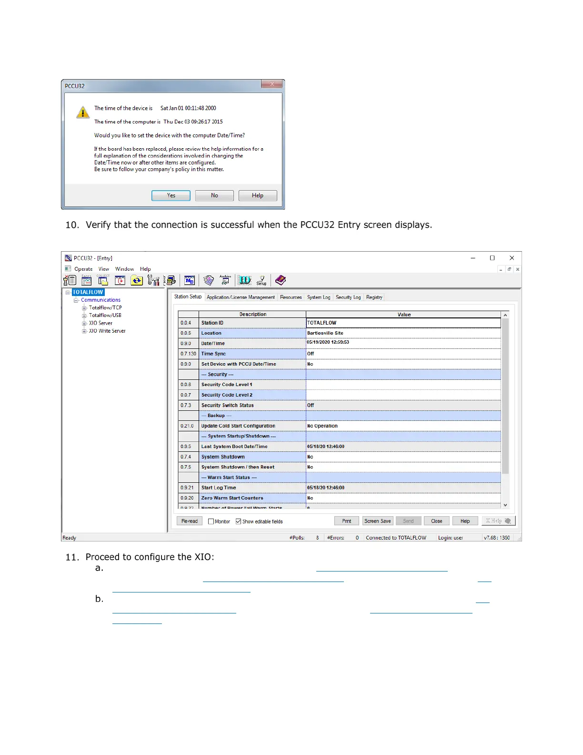Uncheck Show editable fields checkbox
583x755 pixels.
click(x=239, y=521)
